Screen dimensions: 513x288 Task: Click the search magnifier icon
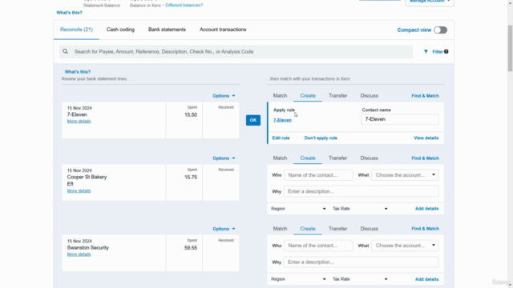65,51
